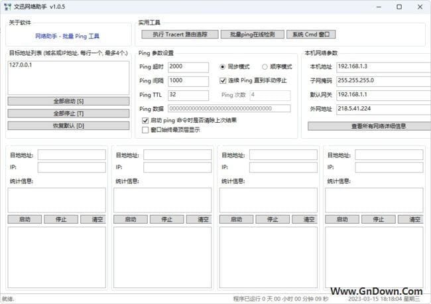431x304 pixels.
Task: Restore defaults with 恢复默认 [D]
Action: (68, 125)
